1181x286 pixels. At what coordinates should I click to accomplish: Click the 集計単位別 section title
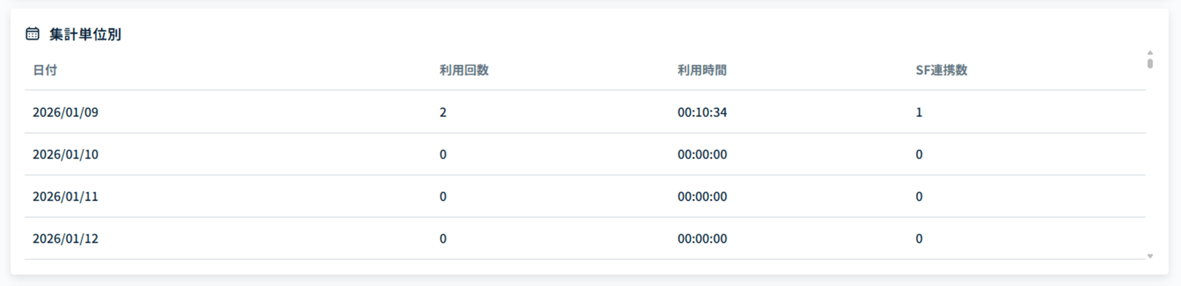(x=85, y=34)
